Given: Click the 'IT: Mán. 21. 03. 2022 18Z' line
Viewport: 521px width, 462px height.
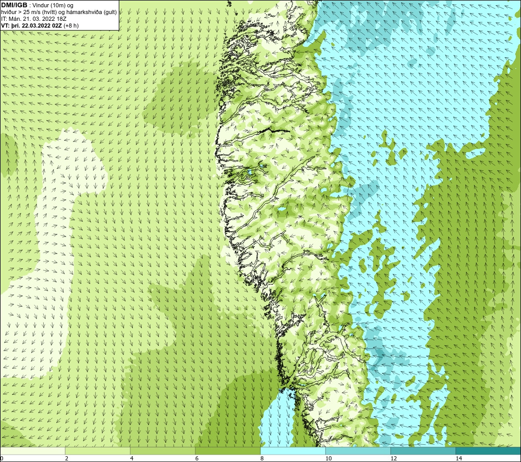Looking at the screenshot, I should pos(33,19).
